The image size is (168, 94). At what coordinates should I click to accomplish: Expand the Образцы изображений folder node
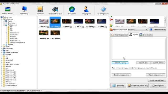[6, 43]
